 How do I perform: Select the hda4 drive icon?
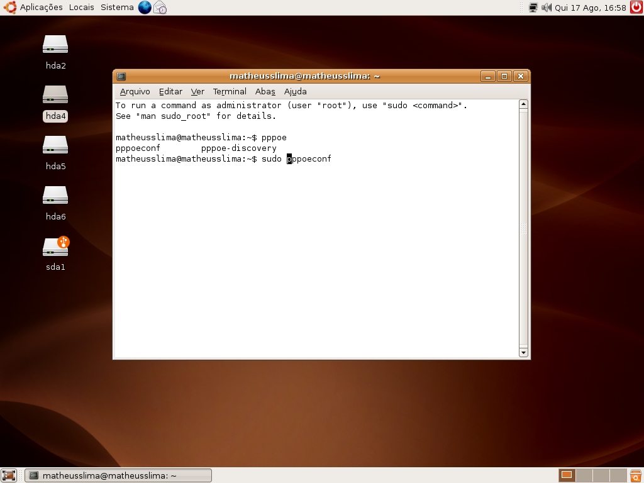[55, 94]
